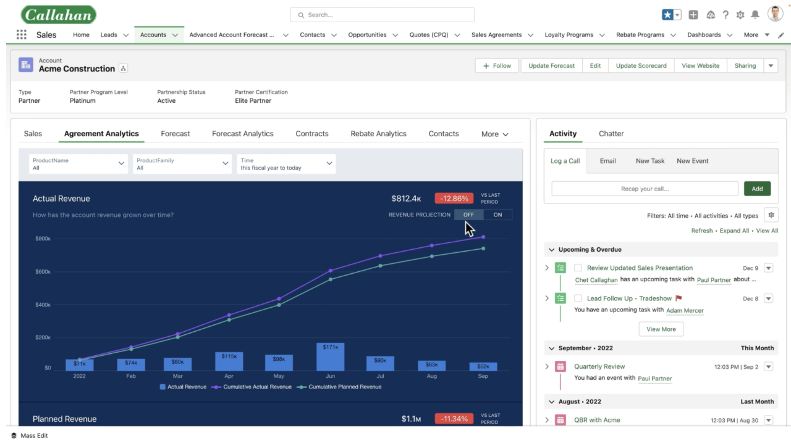791x444 pixels.
Task: Switch to the Forecast Analytics tab
Action: pos(243,134)
